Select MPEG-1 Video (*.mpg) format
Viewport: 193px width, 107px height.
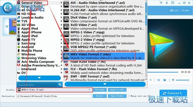(x=104, y=34)
